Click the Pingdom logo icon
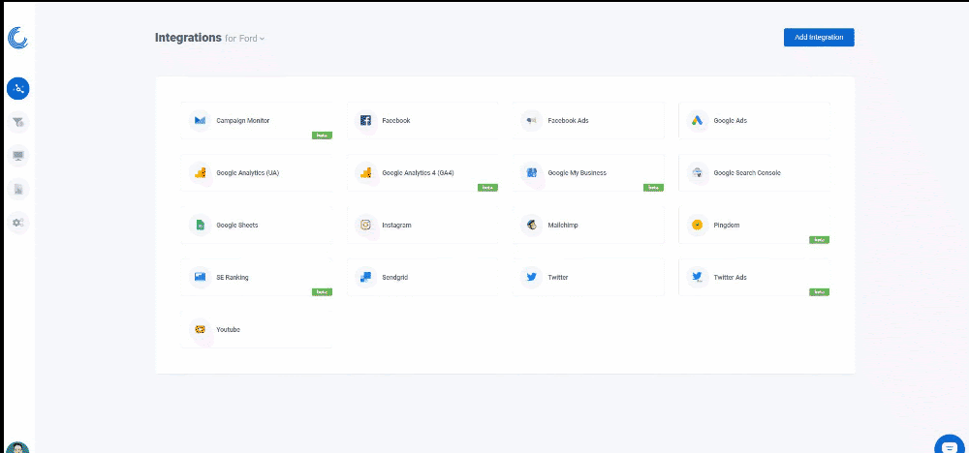Viewport: 969px width, 453px height. [x=697, y=226]
